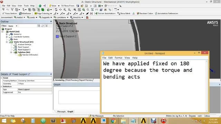
Task: Open Annotation Preferences
Action: tap(166, 13)
